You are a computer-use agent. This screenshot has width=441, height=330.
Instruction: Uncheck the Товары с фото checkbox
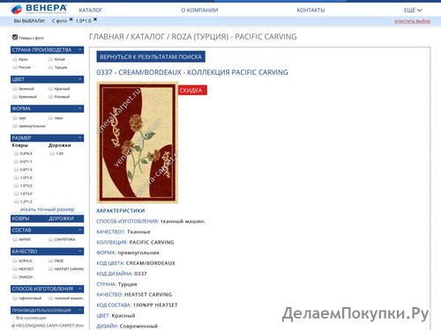click(15, 37)
